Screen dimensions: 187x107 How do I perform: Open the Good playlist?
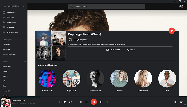click(x=4, y=86)
